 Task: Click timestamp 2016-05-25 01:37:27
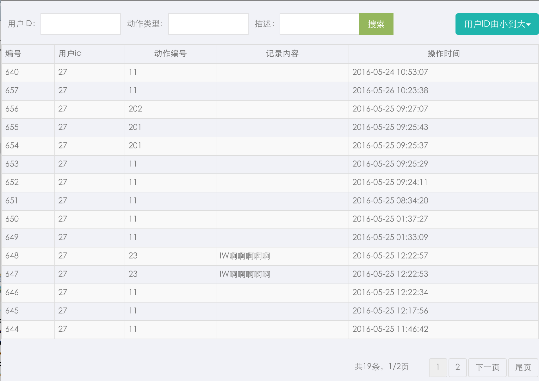click(390, 219)
